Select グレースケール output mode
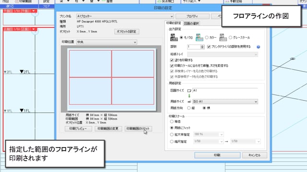Image resolution: width=307 pixels, height=172 pixels. click(230, 37)
